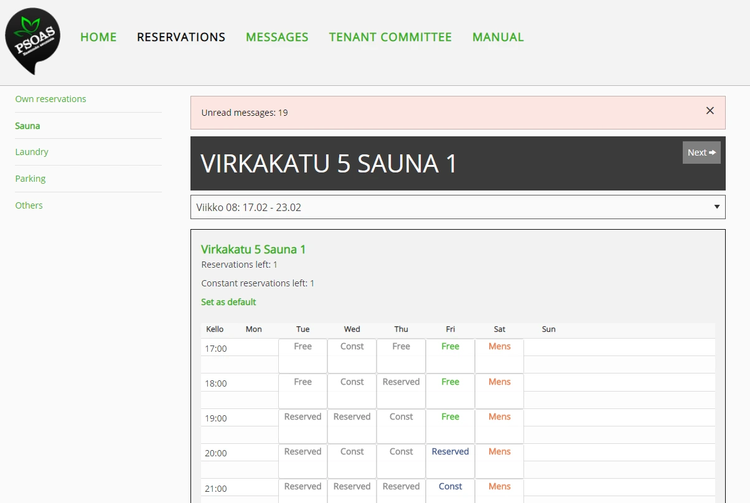Image resolution: width=750 pixels, height=503 pixels.
Task: Open the Manual page
Action: click(x=498, y=37)
